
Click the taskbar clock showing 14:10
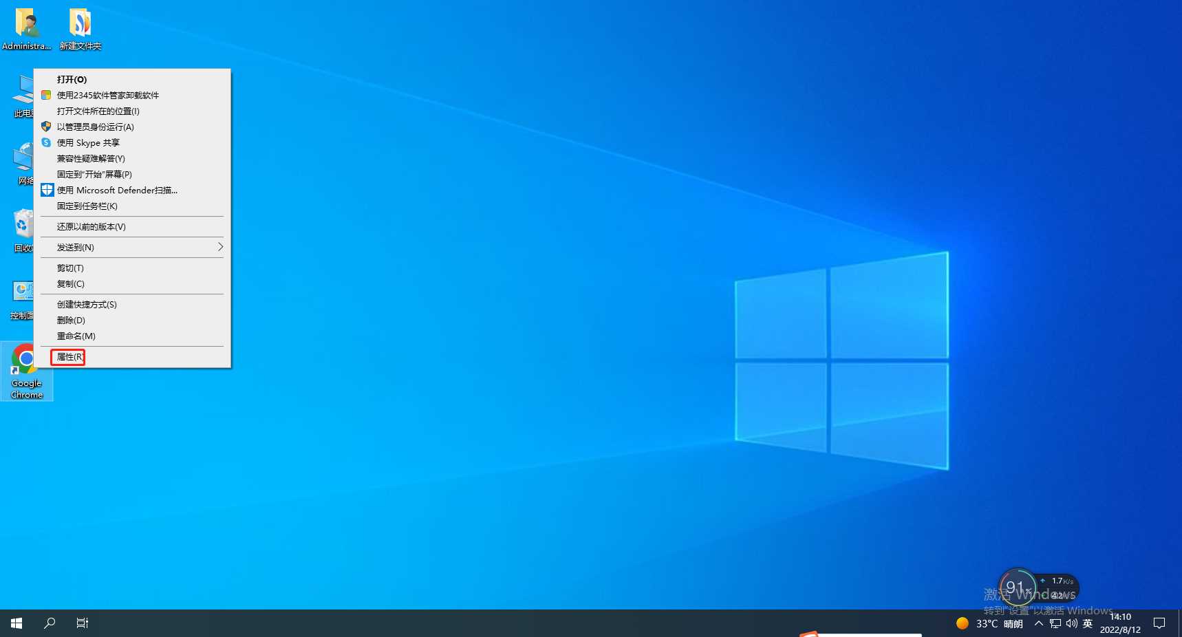[x=1120, y=623]
